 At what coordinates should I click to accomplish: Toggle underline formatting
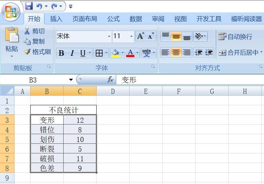coord(82,53)
